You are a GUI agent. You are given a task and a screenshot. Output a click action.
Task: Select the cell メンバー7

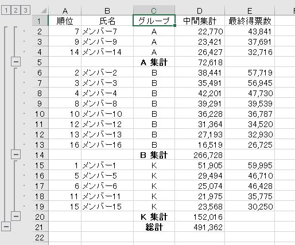click(107, 31)
